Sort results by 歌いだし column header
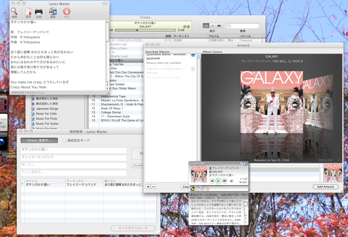 (x=124, y=181)
